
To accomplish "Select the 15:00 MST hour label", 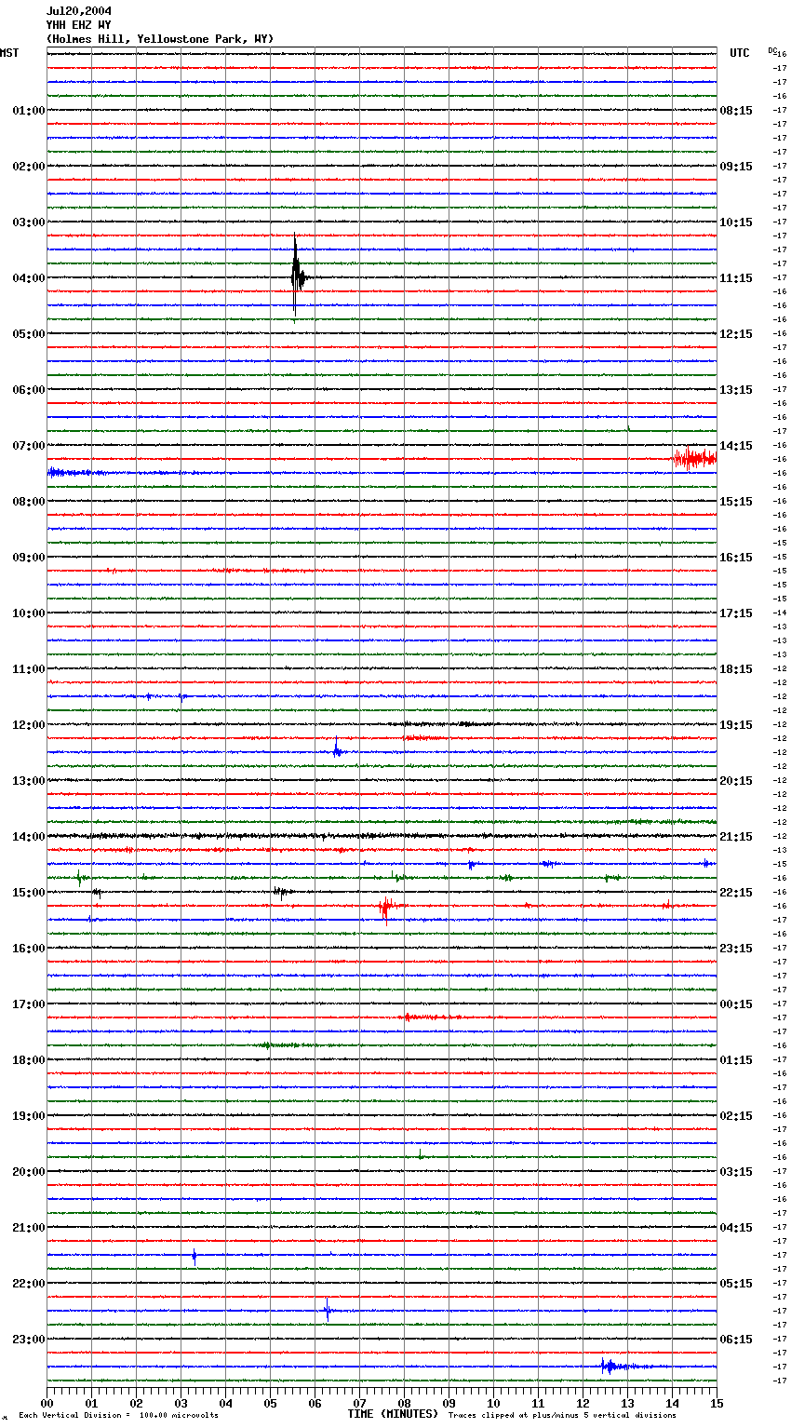I will point(29,893).
